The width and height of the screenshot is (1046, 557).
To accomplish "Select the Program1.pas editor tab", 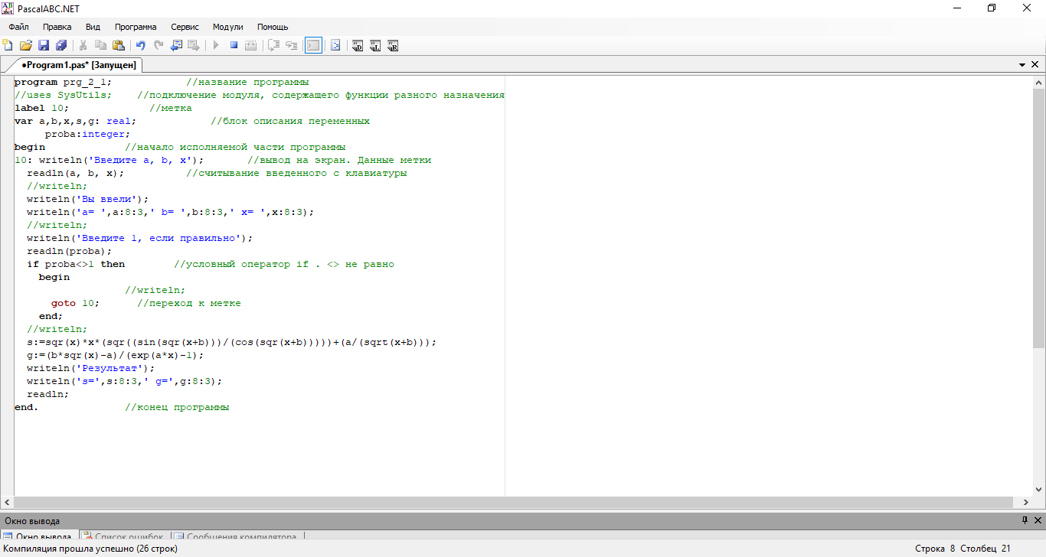I will pos(79,65).
